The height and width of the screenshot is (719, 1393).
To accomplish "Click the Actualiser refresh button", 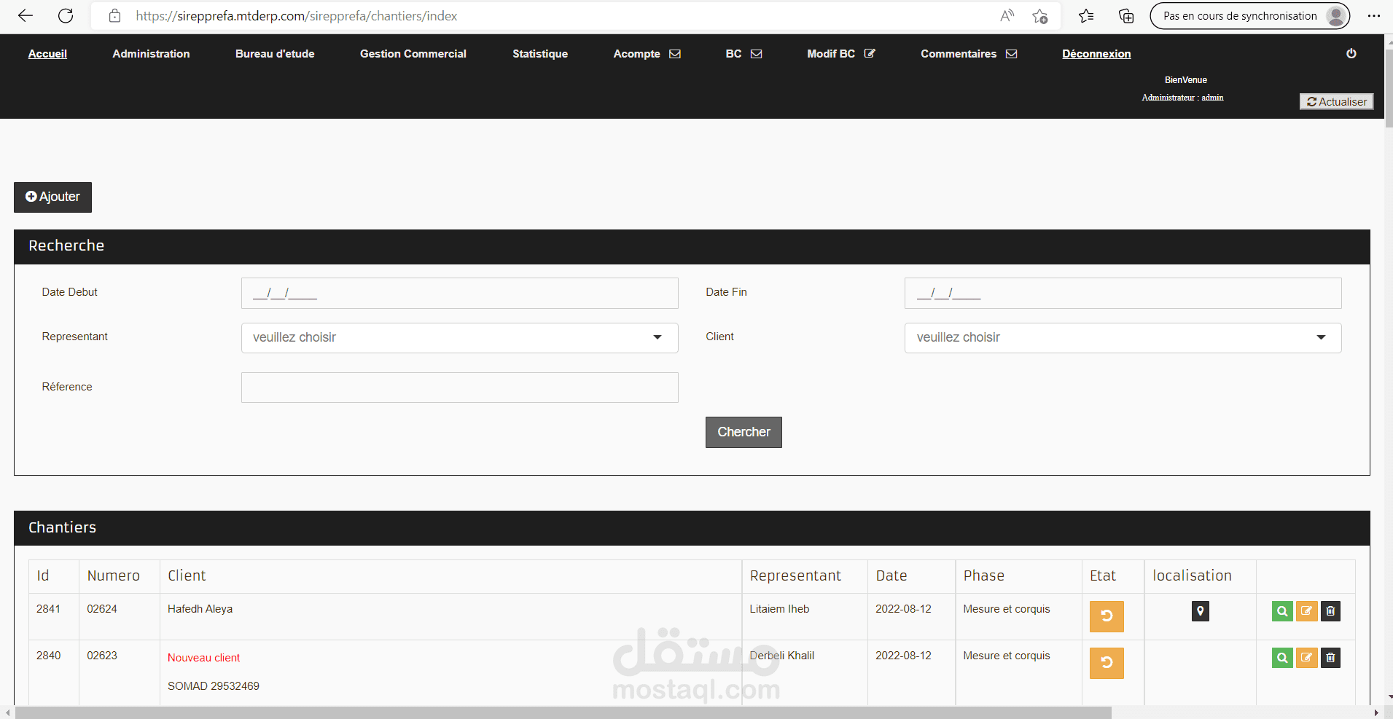I will click(1336, 102).
